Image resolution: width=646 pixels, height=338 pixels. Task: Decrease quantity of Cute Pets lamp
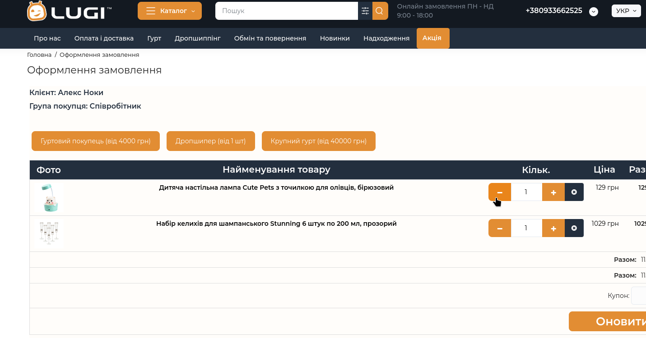500,192
